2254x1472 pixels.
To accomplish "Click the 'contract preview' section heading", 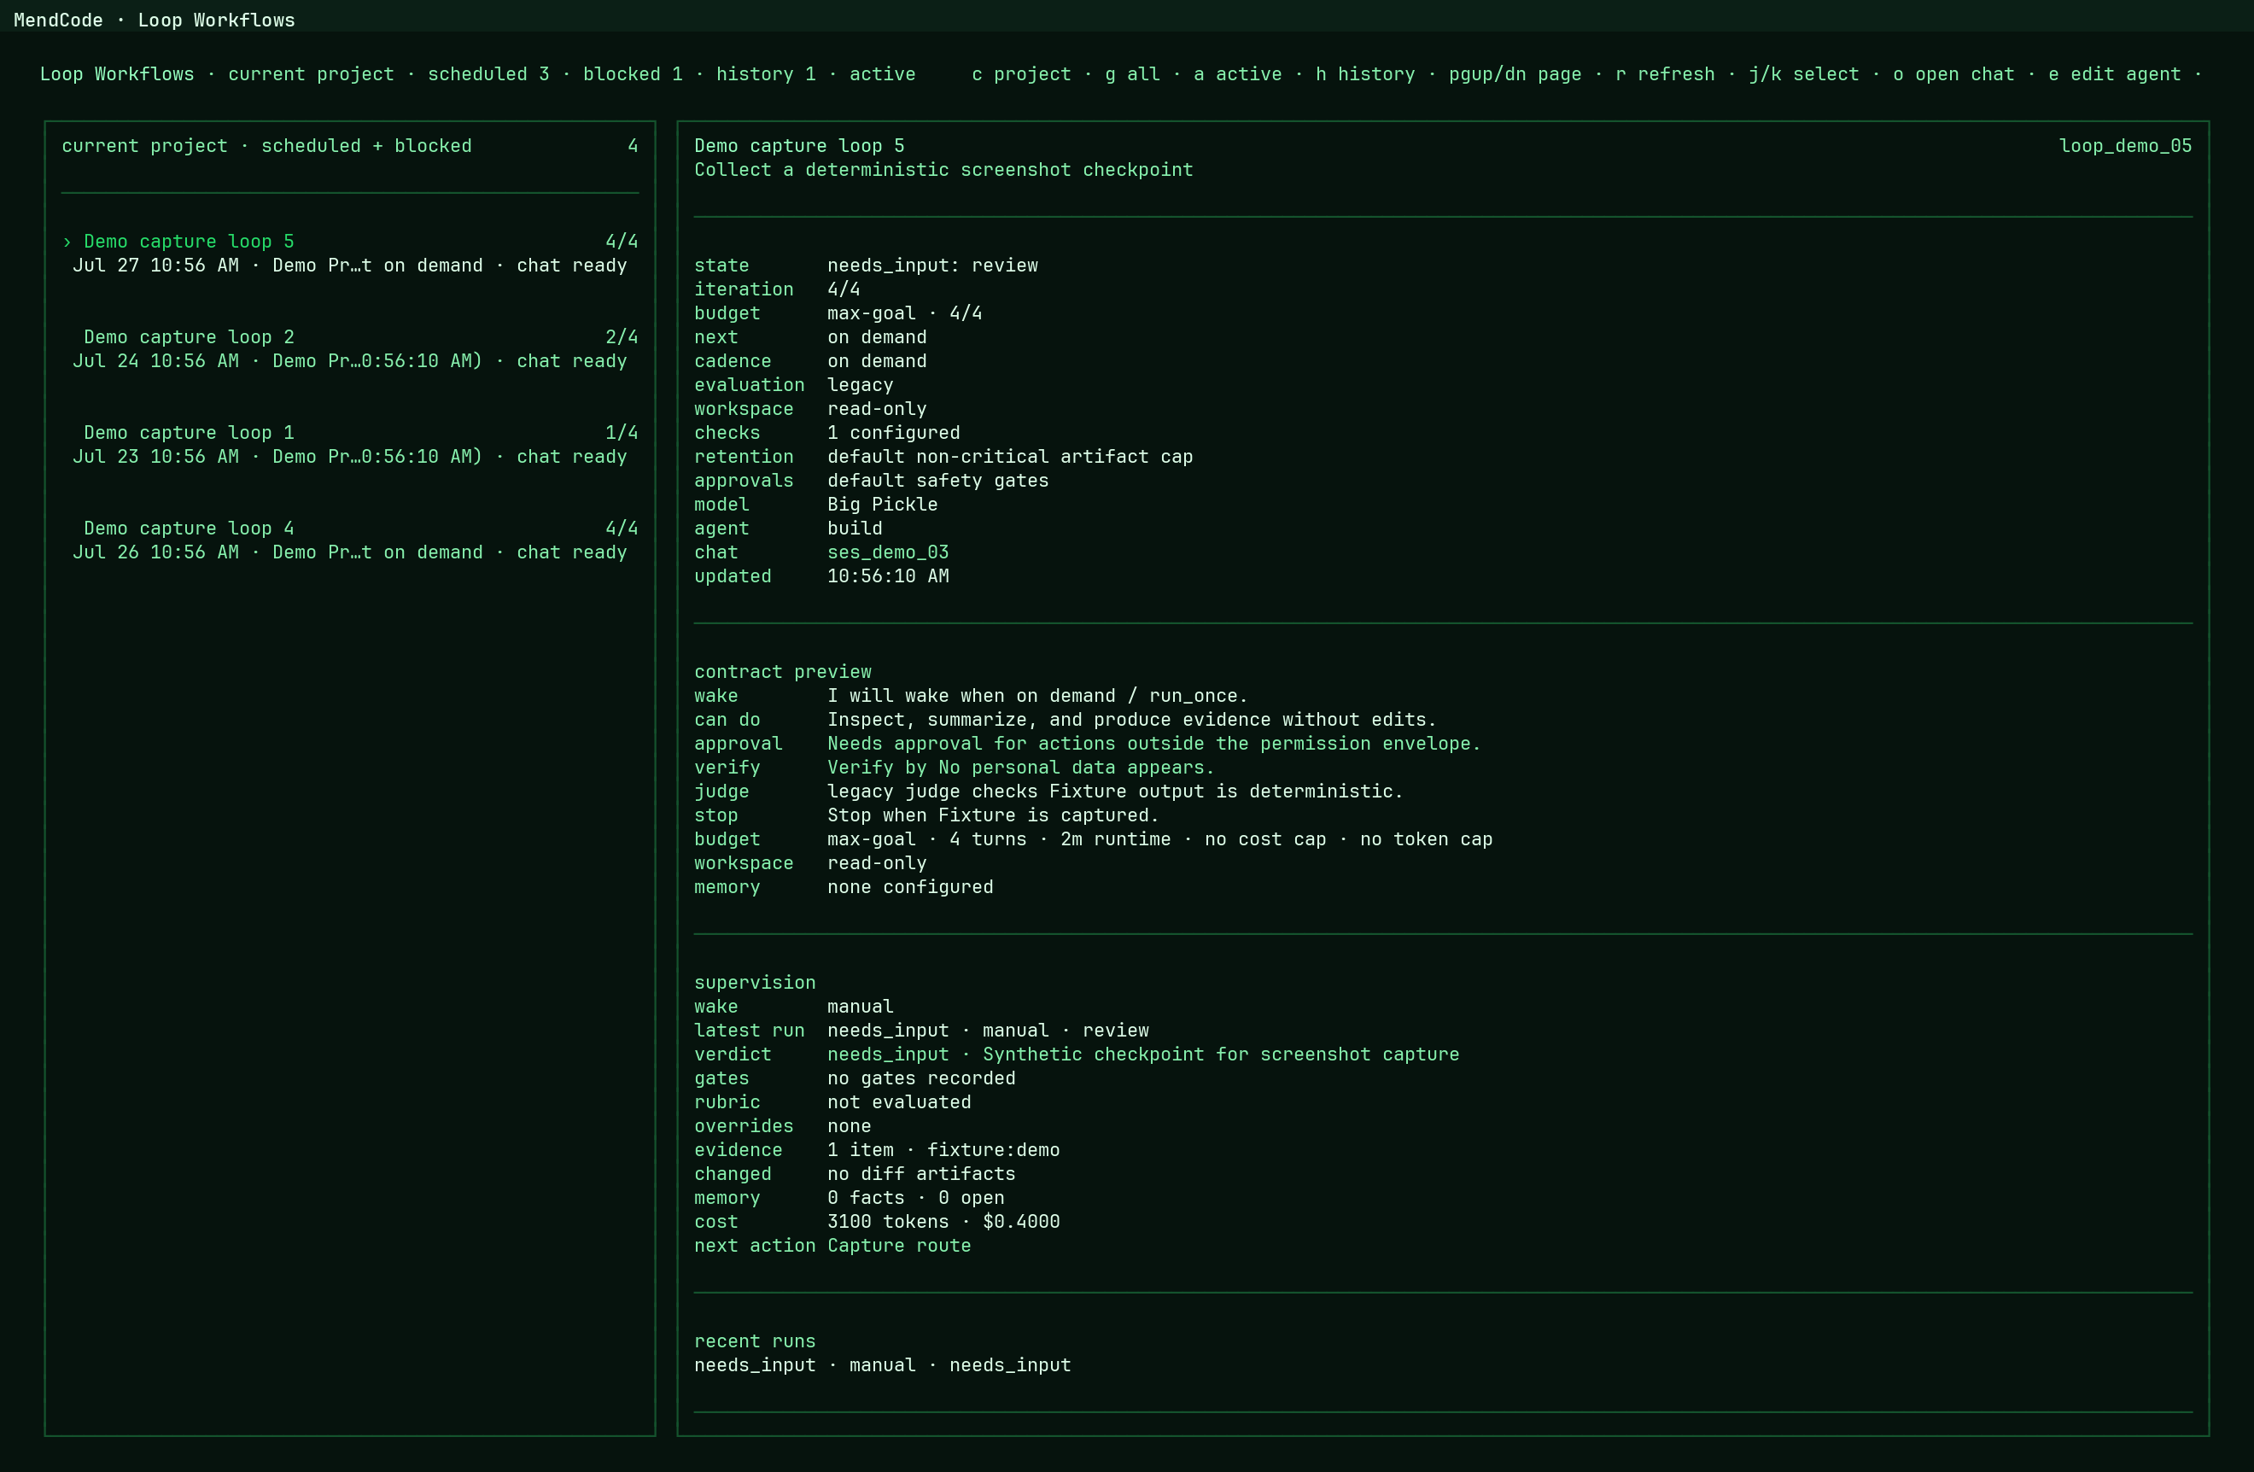I will (782, 672).
